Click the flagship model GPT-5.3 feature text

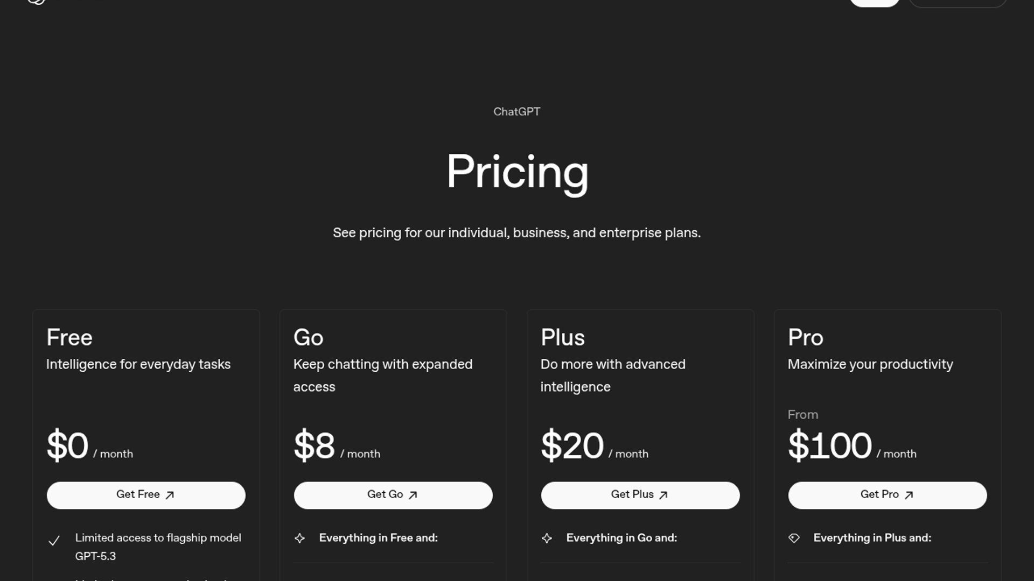158,547
